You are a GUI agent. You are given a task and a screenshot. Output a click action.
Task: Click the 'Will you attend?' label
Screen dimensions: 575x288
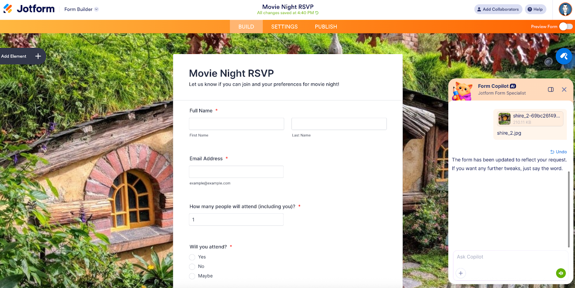208,247
